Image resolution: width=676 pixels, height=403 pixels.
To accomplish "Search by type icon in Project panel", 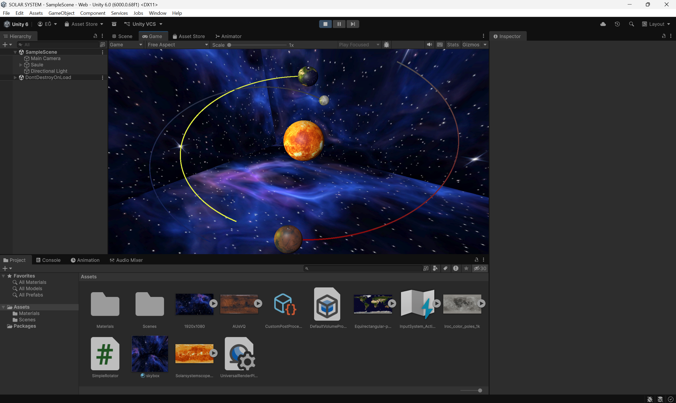I will point(435,268).
